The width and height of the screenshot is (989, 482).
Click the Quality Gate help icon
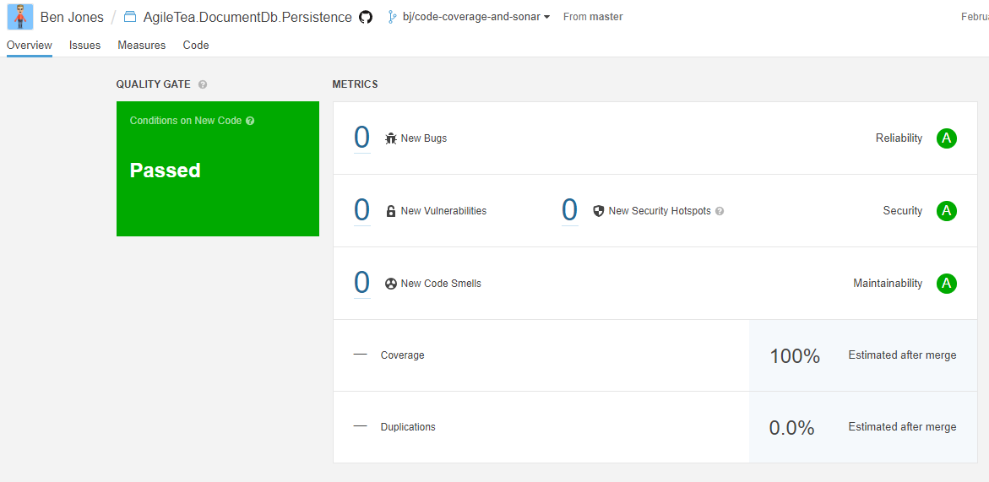pos(203,84)
